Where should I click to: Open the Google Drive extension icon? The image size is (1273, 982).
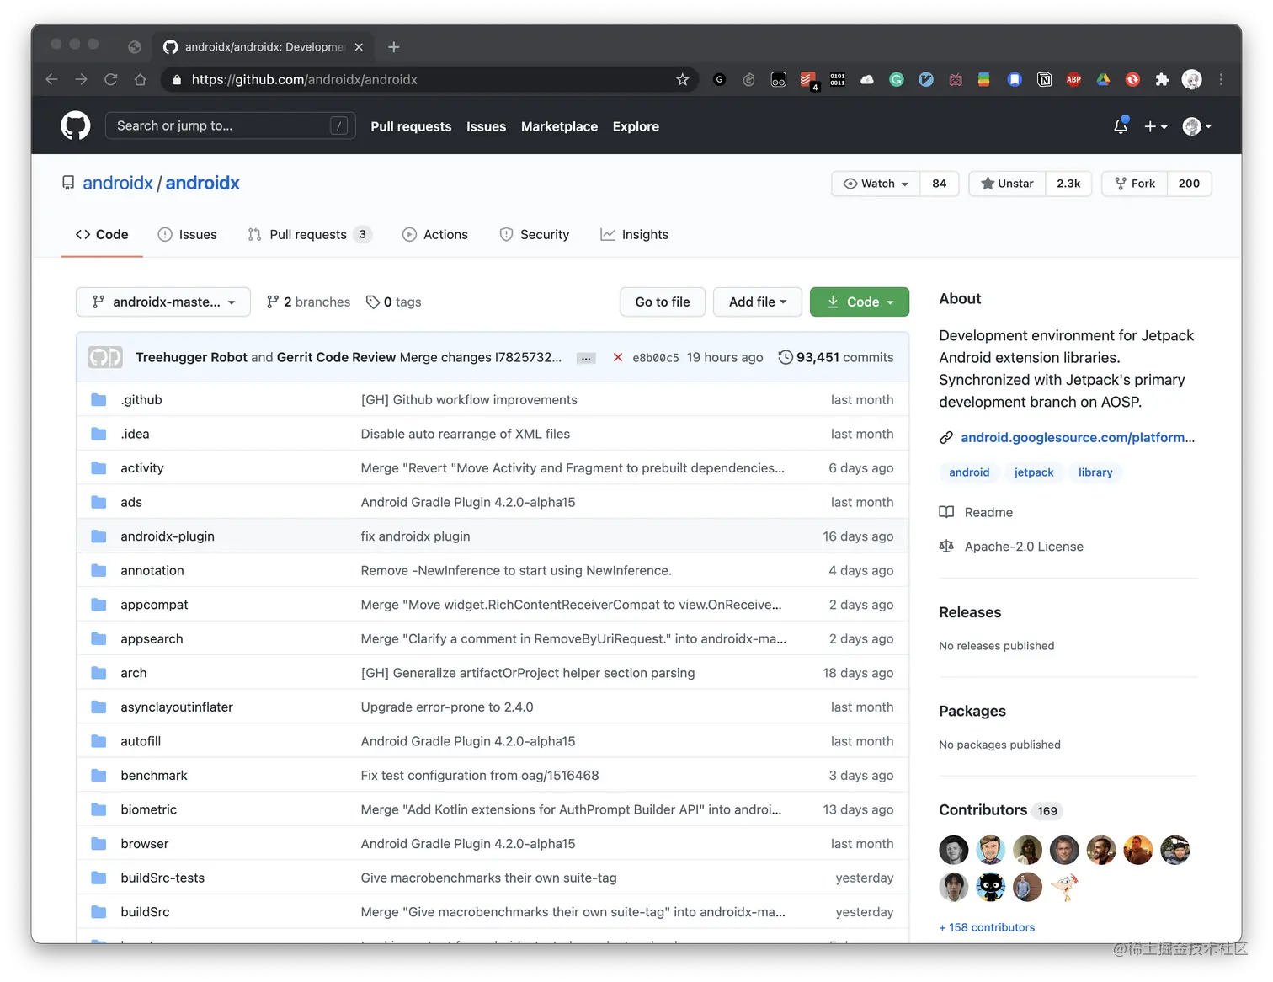(1103, 79)
